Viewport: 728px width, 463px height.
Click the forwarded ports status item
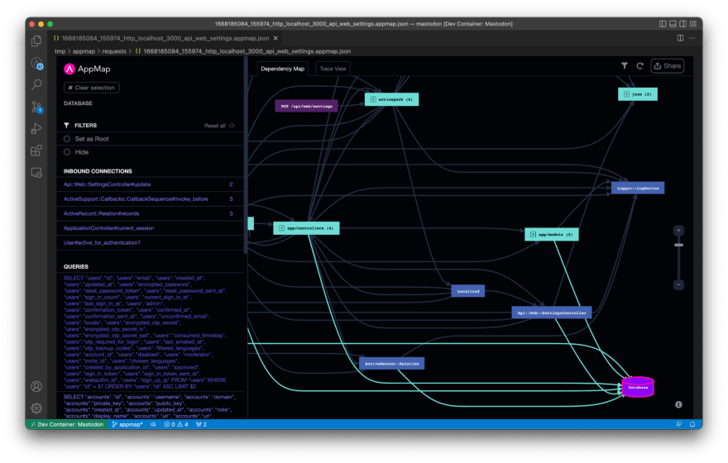coord(202,424)
